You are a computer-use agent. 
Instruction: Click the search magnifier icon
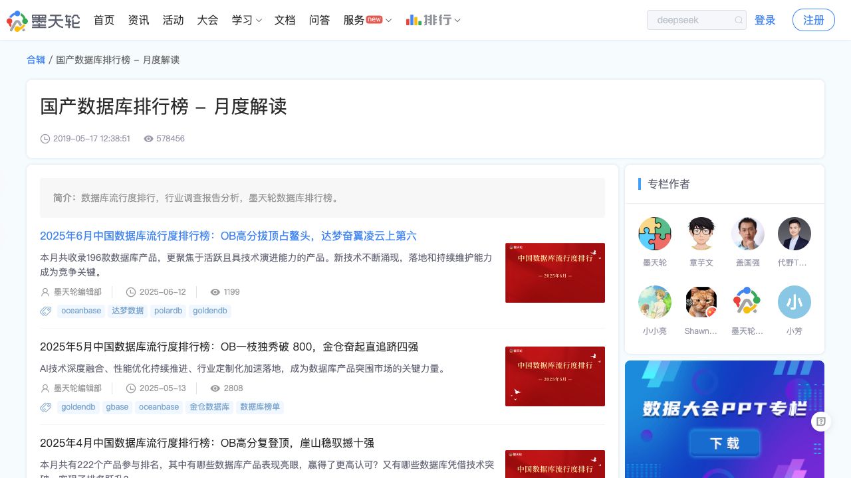pos(738,20)
